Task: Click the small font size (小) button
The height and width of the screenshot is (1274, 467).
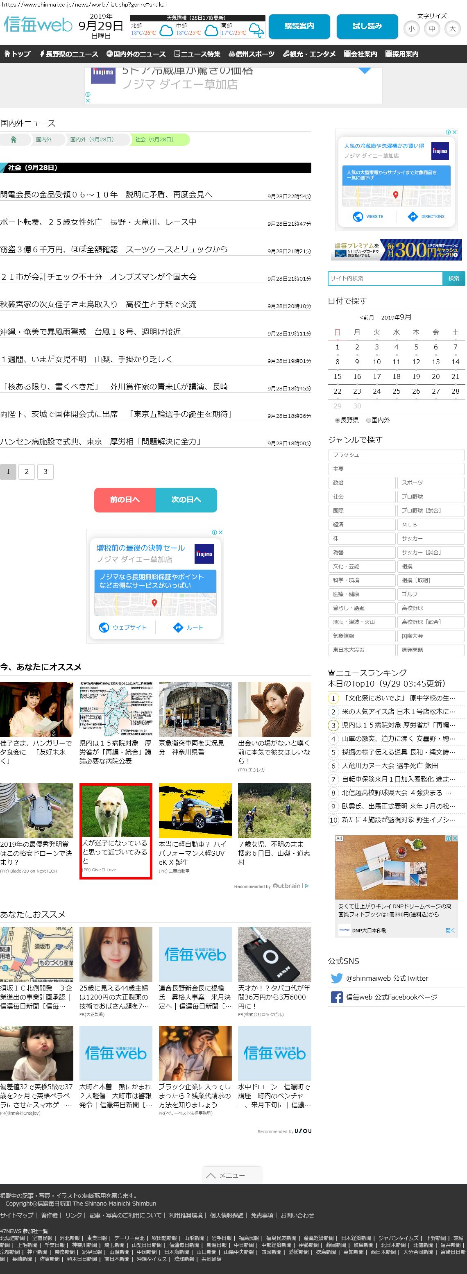Action: click(411, 29)
